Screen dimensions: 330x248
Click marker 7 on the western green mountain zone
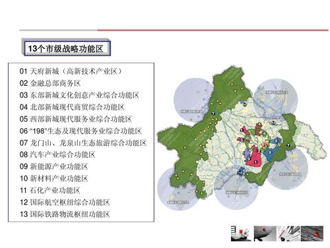click(213, 114)
